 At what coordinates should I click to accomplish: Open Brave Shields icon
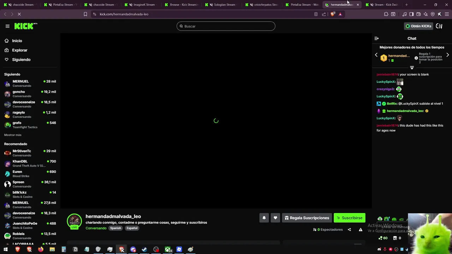click(x=332, y=14)
